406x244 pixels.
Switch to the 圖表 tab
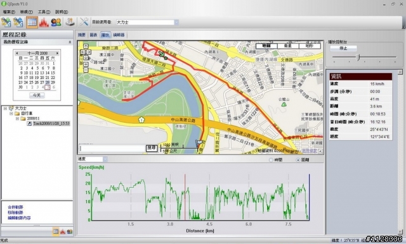[93, 35]
